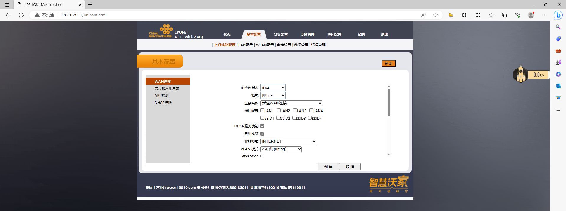
Task: Select ARP检测 in the left sidebar
Action: tap(162, 95)
